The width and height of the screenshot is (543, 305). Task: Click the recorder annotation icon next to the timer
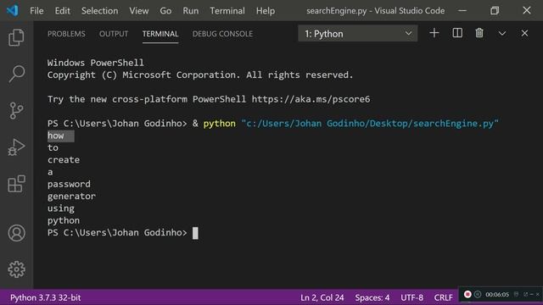pyautogui.click(x=516, y=294)
